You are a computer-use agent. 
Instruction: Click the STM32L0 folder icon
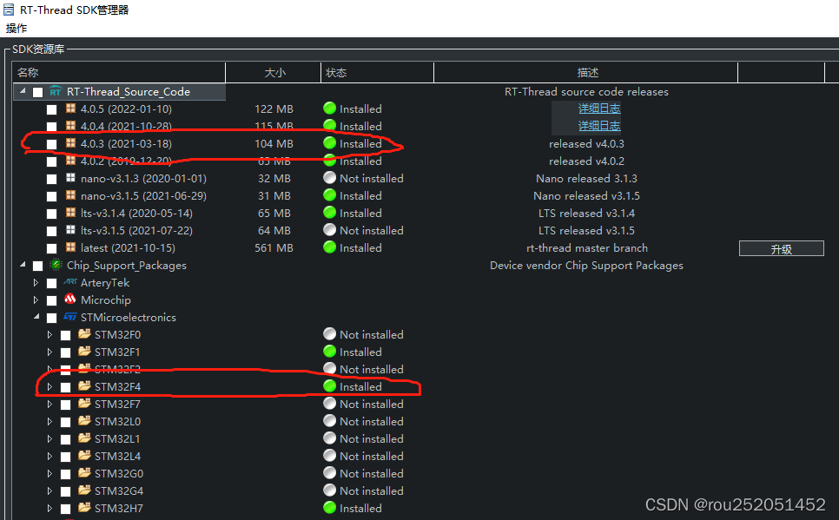84,420
